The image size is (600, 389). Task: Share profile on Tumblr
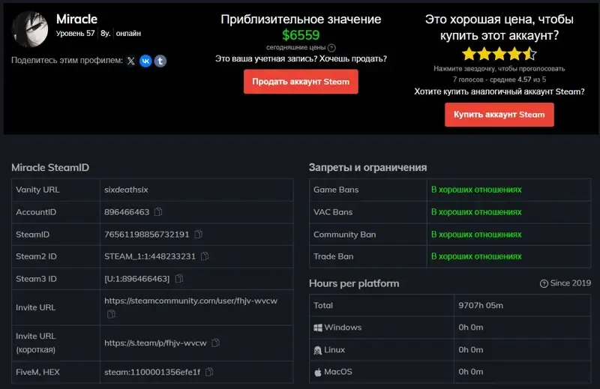point(160,61)
